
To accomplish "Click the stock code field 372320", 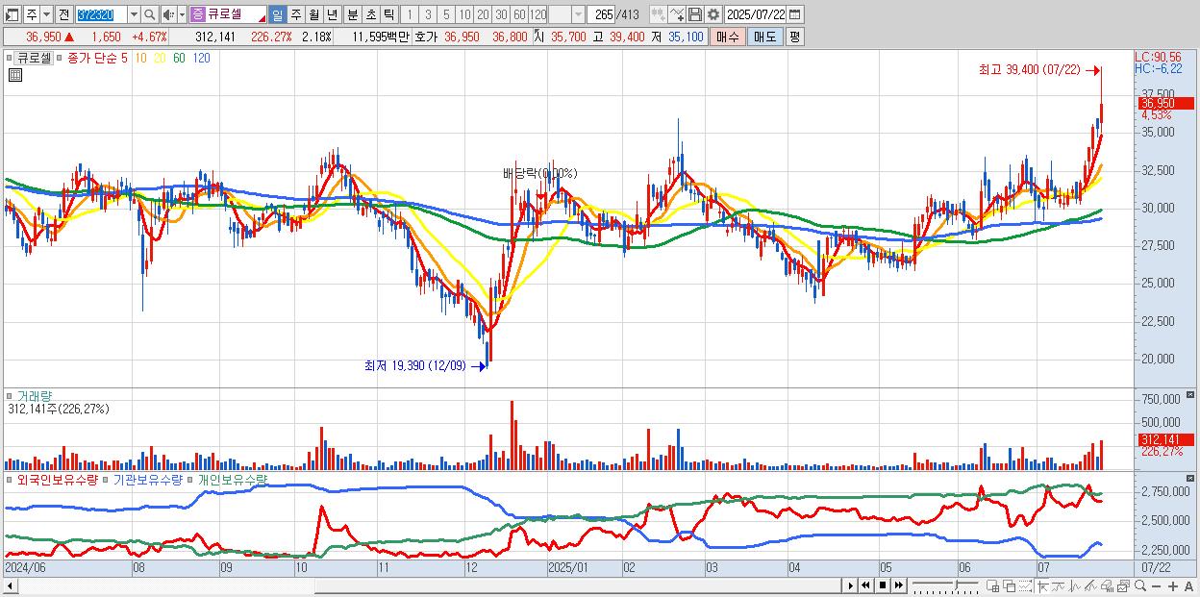I will 101,14.
